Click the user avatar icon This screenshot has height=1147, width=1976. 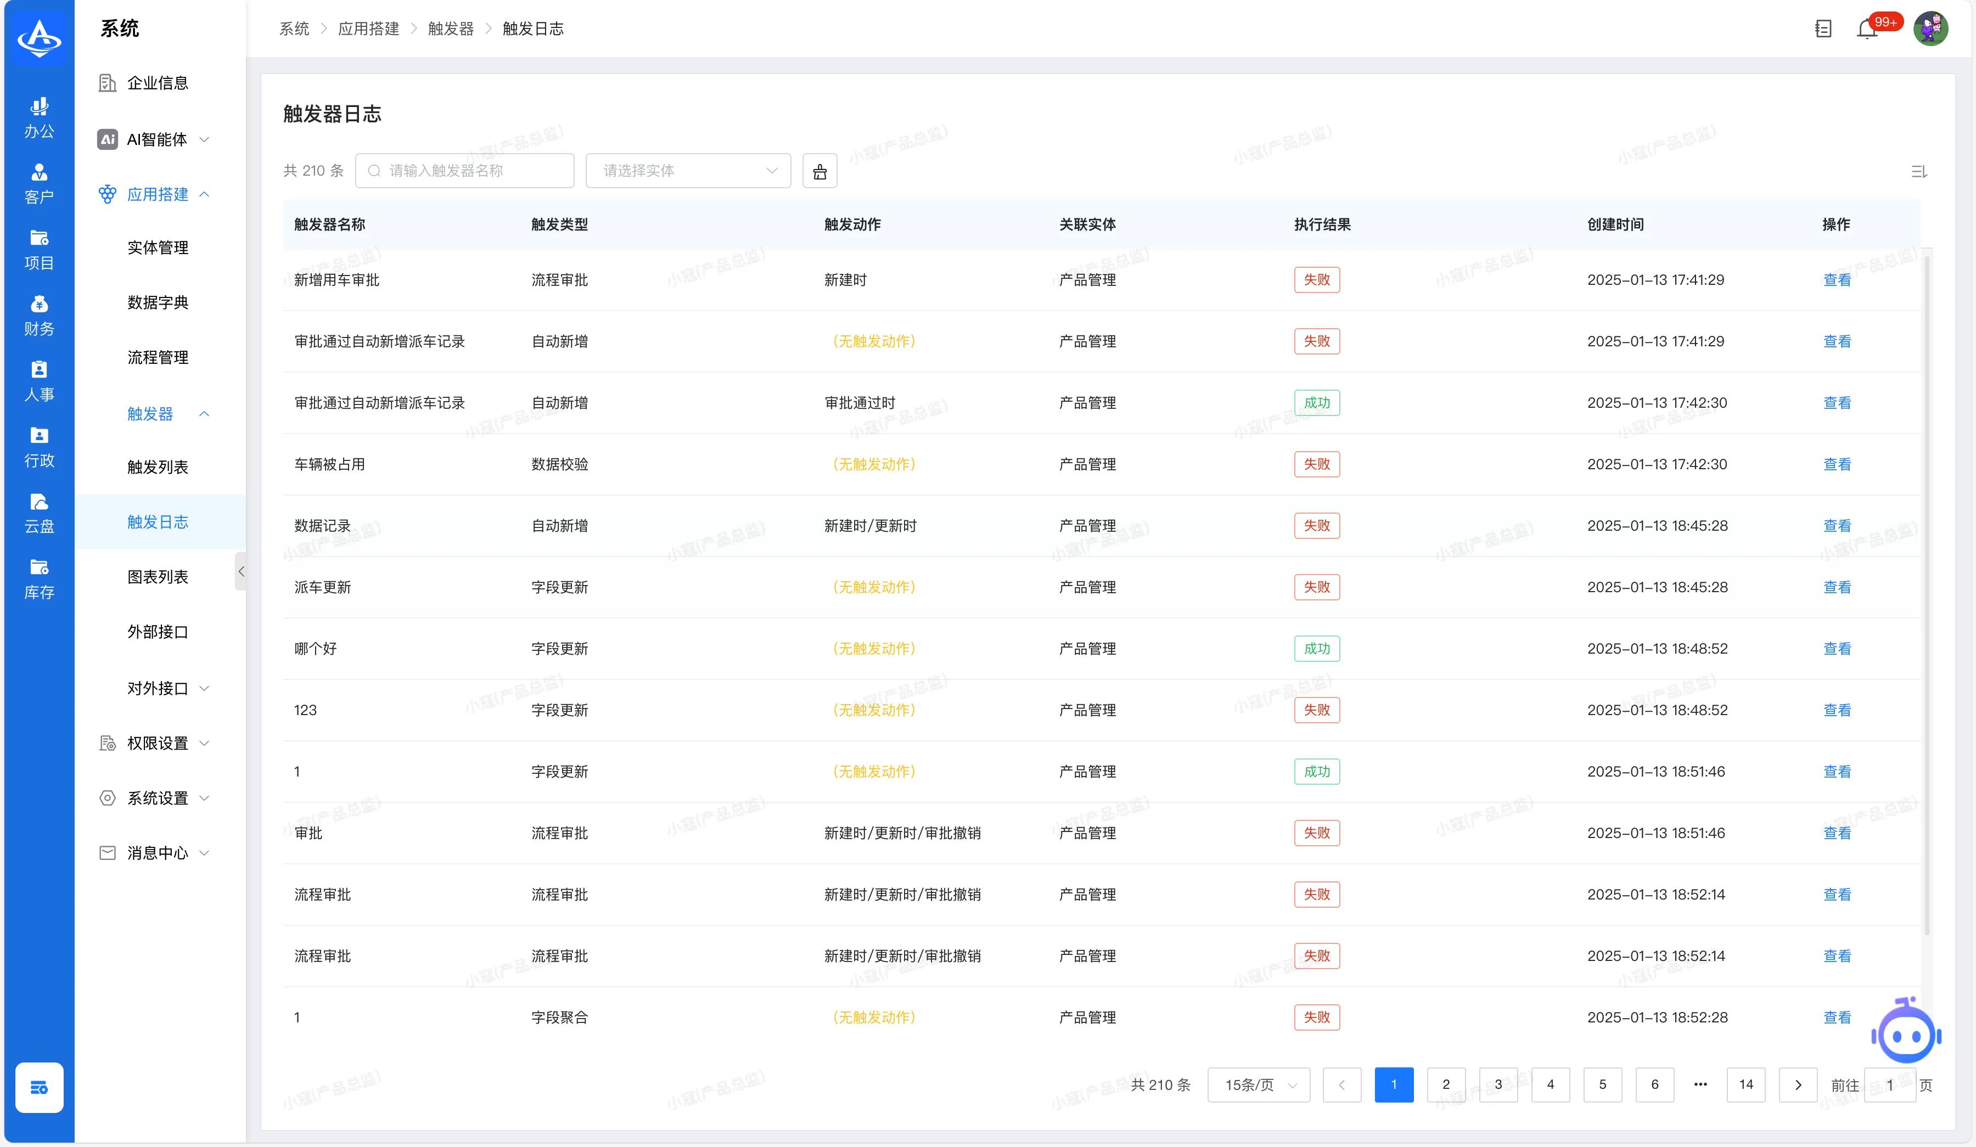1930,29
